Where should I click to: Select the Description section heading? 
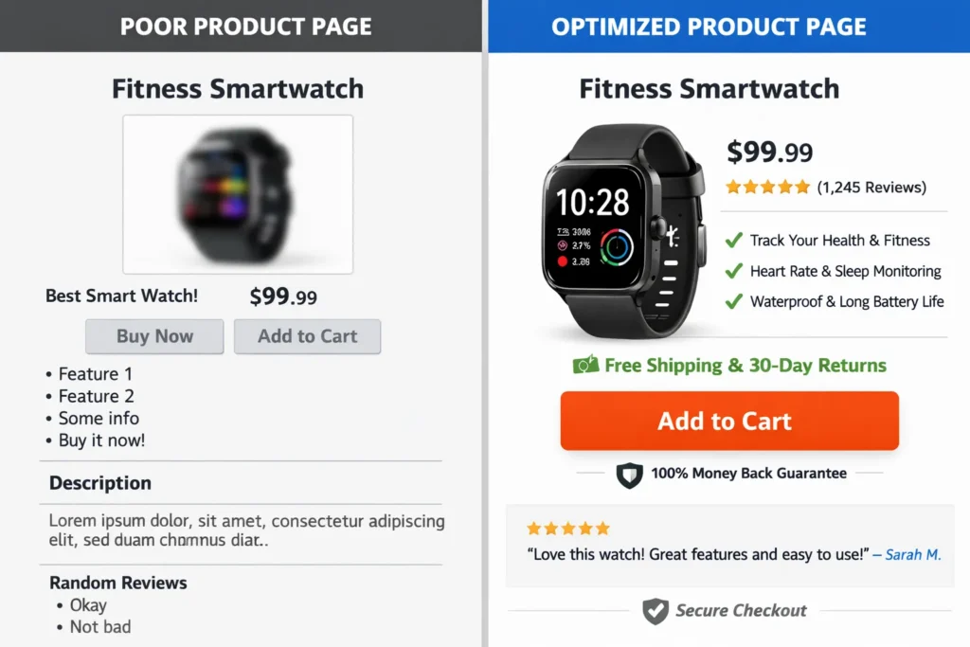click(x=100, y=483)
